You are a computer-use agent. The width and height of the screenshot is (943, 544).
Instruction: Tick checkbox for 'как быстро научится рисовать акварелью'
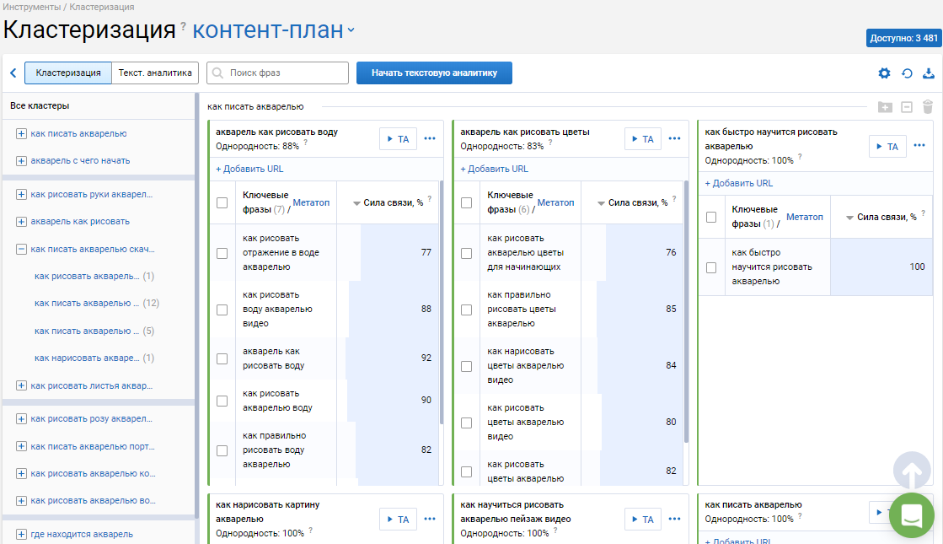pos(711,267)
